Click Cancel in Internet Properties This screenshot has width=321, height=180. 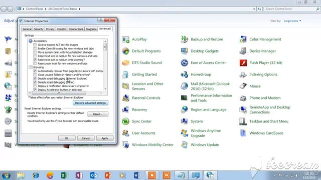click(86, 138)
